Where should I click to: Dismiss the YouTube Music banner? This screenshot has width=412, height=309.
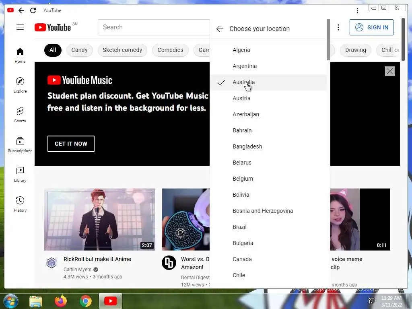[x=389, y=71]
